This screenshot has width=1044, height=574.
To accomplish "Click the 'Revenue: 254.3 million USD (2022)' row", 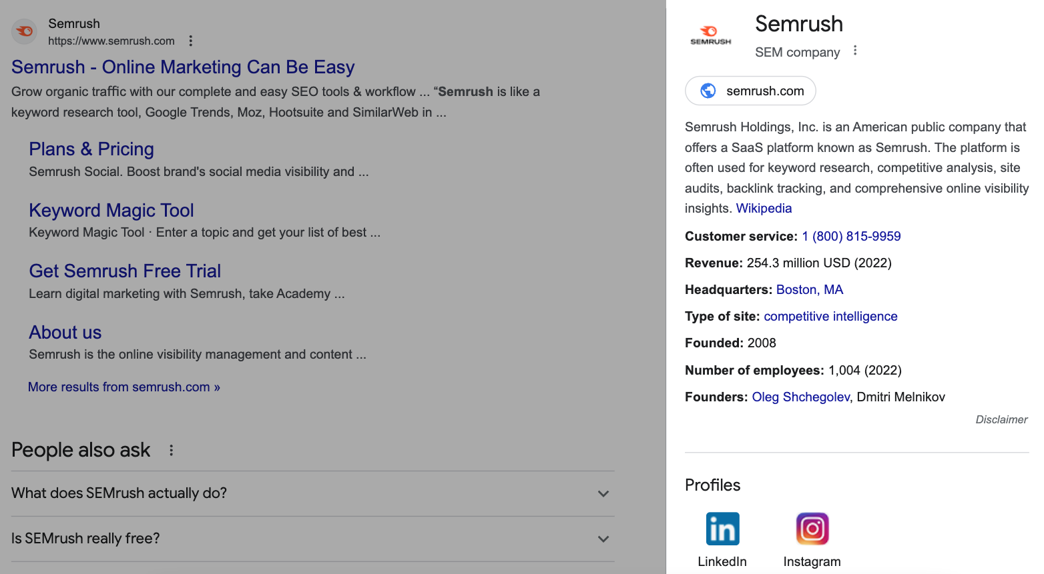I will [x=788, y=263].
